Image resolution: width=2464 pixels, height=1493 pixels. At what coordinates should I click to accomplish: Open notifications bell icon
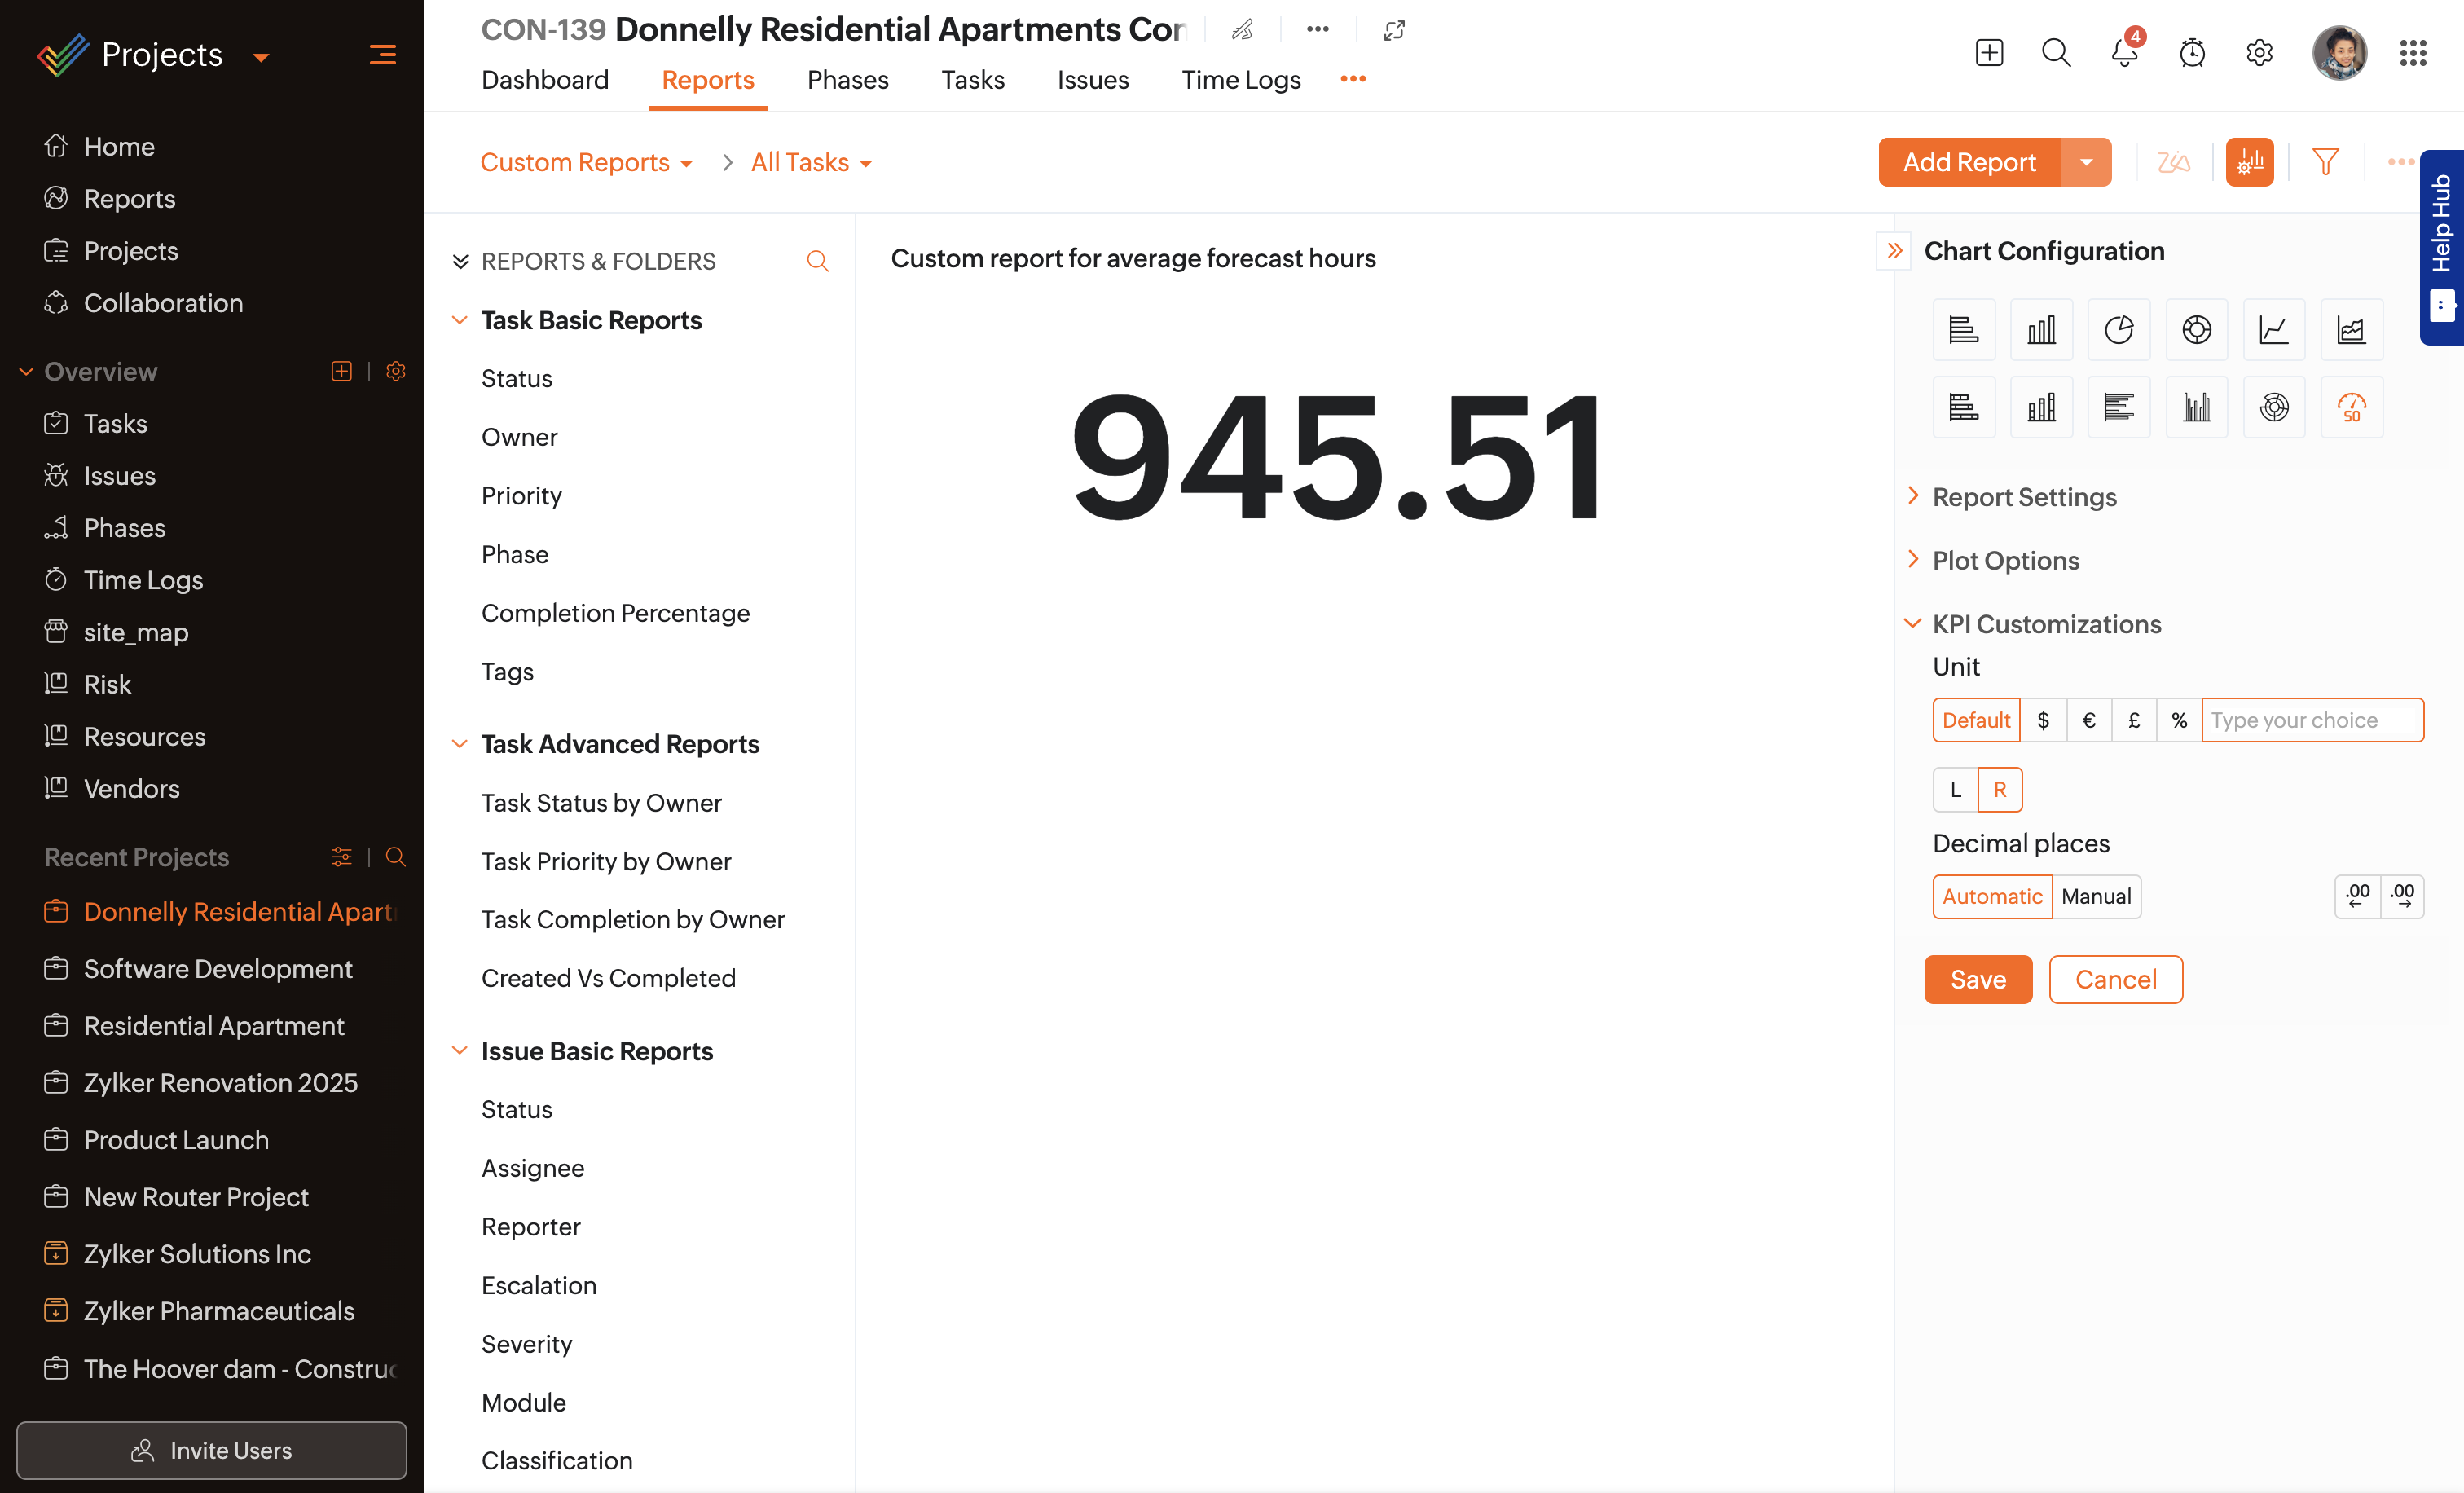coord(2124,53)
